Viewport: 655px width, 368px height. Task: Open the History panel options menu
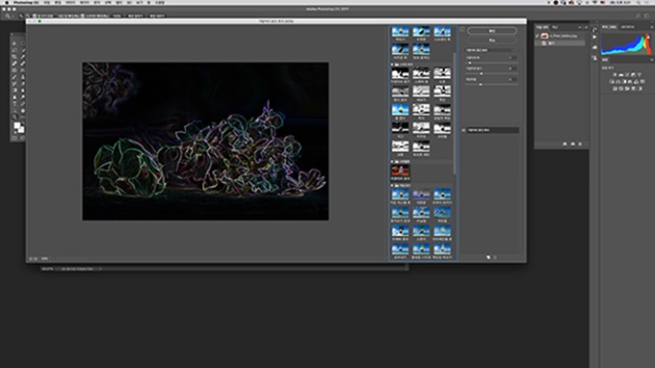pos(586,27)
